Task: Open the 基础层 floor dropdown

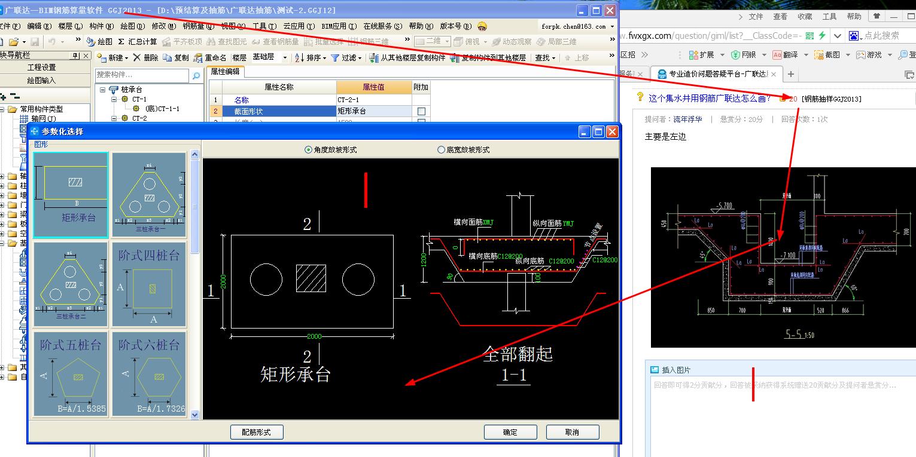Action: pos(285,58)
